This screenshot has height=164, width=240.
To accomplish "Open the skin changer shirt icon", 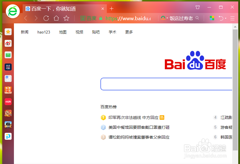I will point(198,7).
